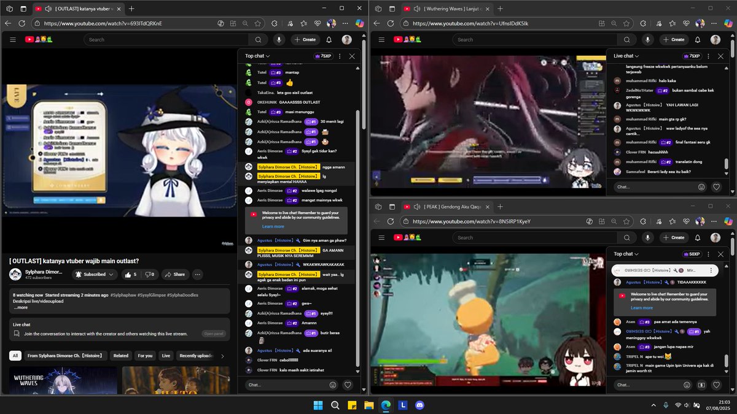737x414 pixels.
Task: Select the Live filter chip
Action: tap(166, 356)
